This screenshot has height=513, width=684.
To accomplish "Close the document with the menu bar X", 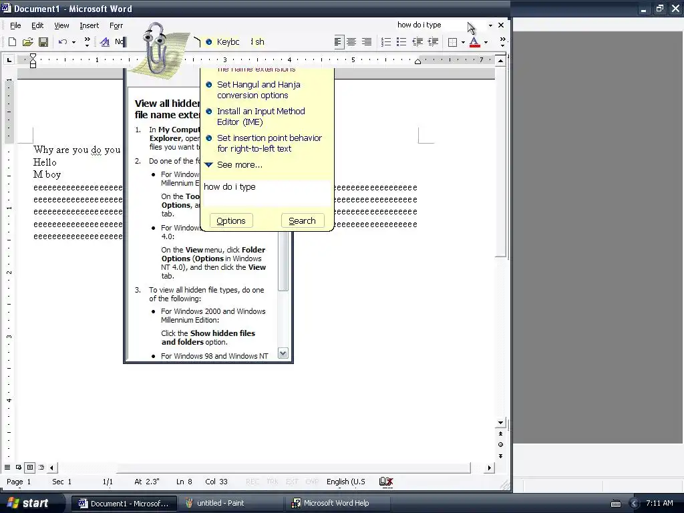I will (x=501, y=25).
